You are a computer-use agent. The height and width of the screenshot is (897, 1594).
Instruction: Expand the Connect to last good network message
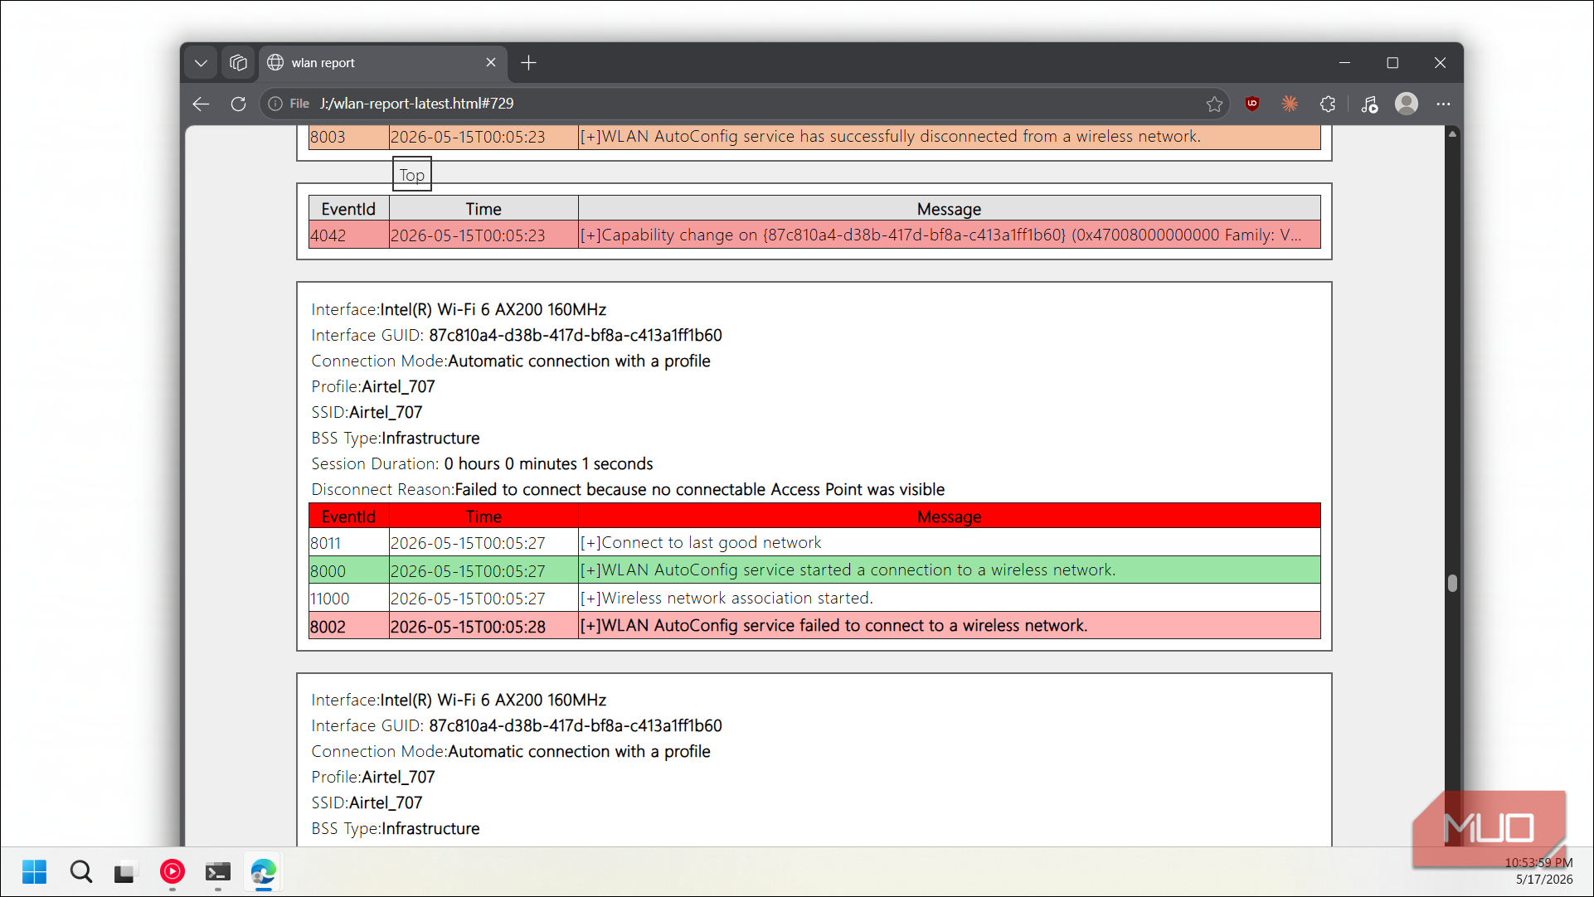coord(949,542)
